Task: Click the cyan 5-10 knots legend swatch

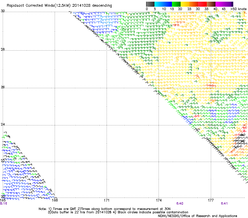Action: 159,4
